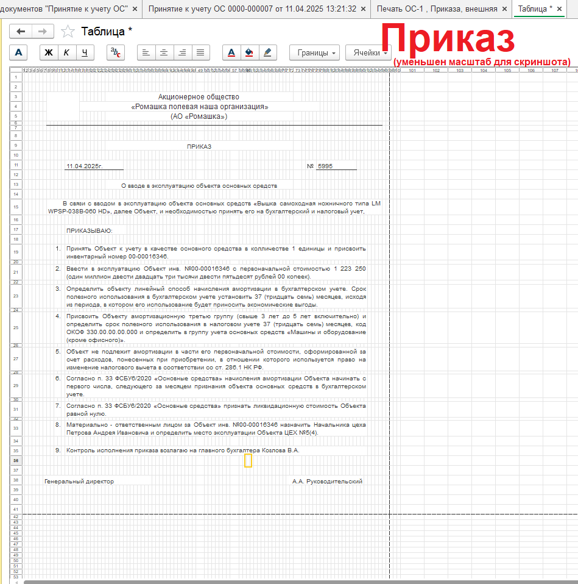Close the Принятие к учету ОС 0000-000007 tab
This screenshot has height=584, width=578.
coord(364,9)
